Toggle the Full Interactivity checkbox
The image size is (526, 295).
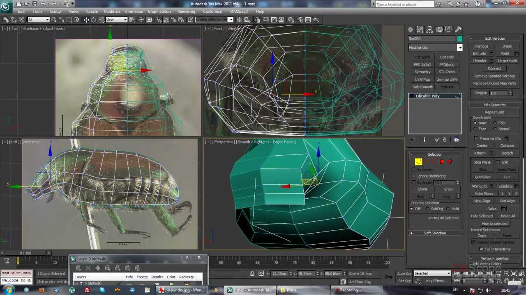[481, 249]
